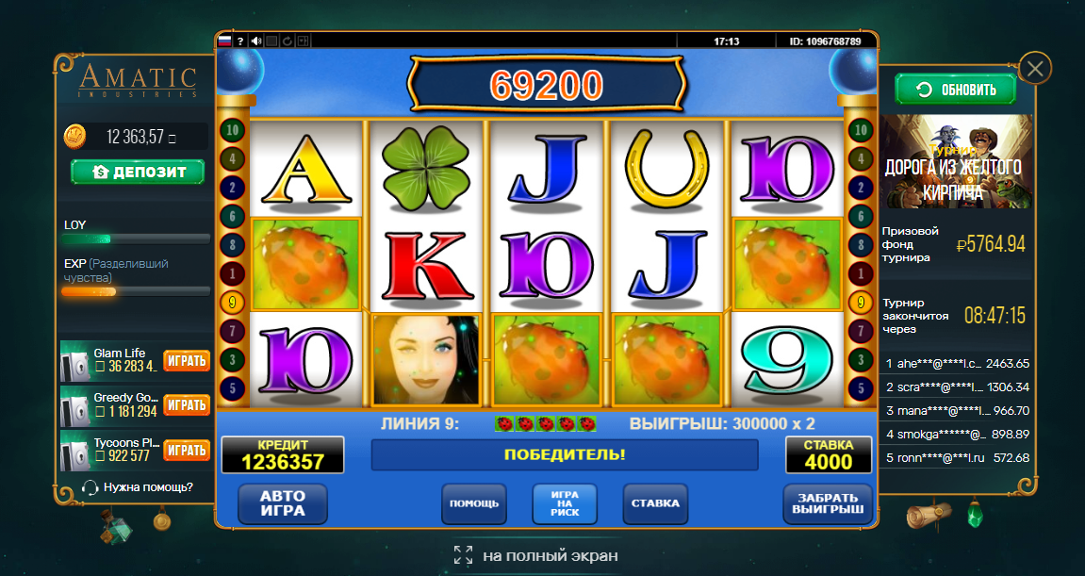This screenshot has height=576, width=1085.
Task: Mute sound with the speaker icon
Action: pyautogui.click(x=256, y=41)
